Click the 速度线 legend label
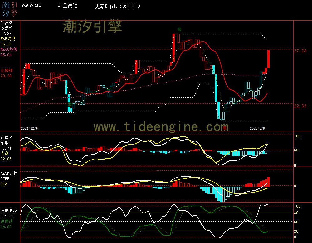This screenshot has height=243, width=312. point(7,221)
